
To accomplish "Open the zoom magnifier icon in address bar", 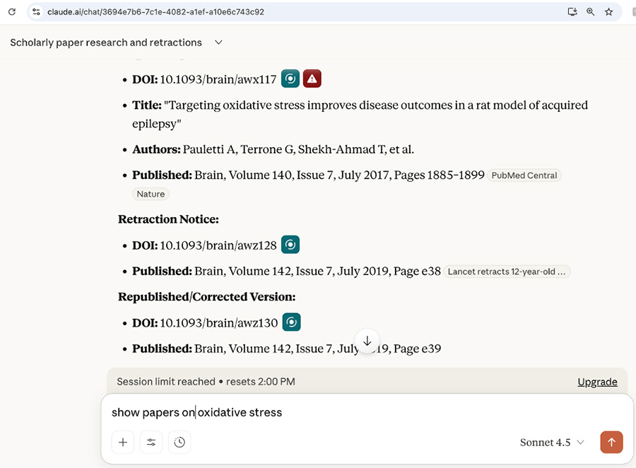I will coord(591,12).
